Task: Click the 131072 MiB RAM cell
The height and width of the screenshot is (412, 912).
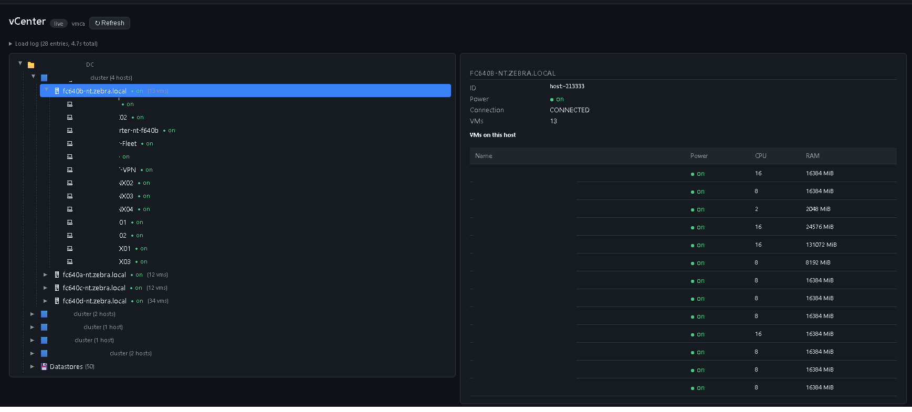Action: pos(821,245)
